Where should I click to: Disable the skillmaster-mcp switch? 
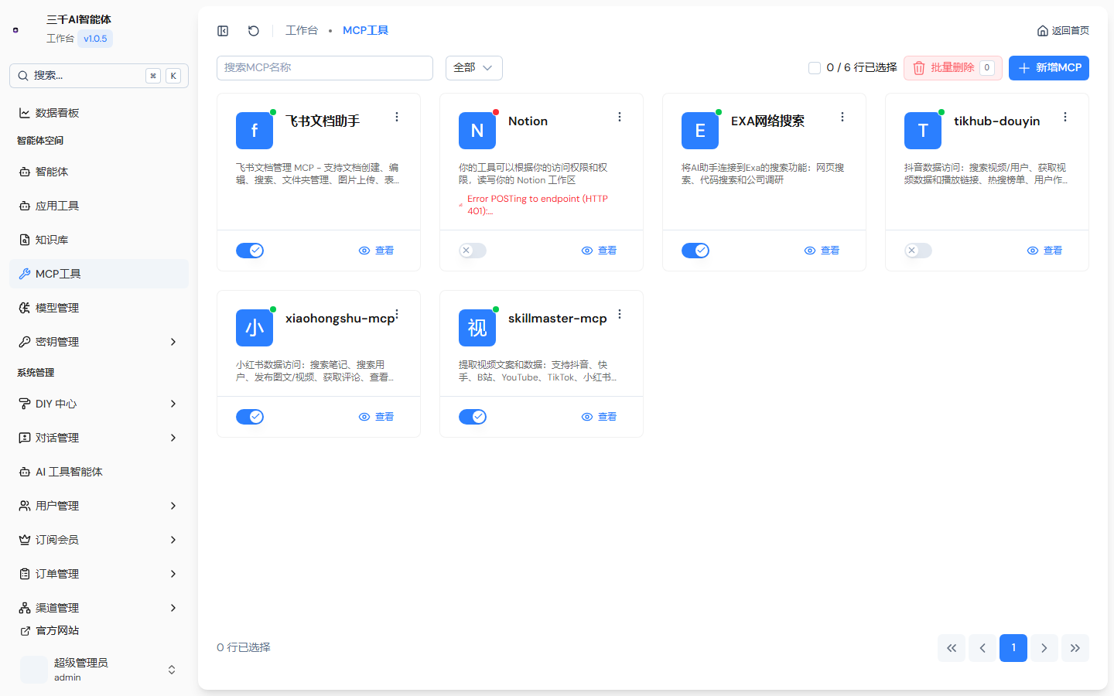(x=473, y=417)
